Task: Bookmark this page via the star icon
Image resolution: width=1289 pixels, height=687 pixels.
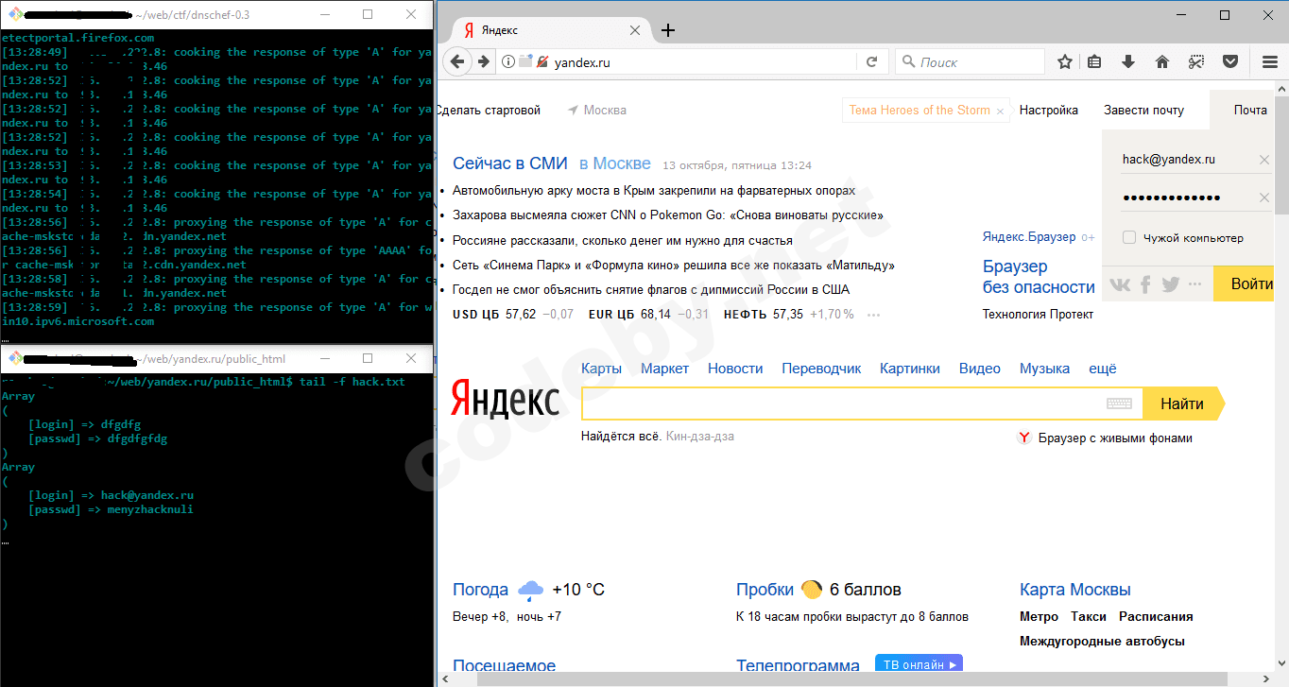Action: coord(1064,60)
